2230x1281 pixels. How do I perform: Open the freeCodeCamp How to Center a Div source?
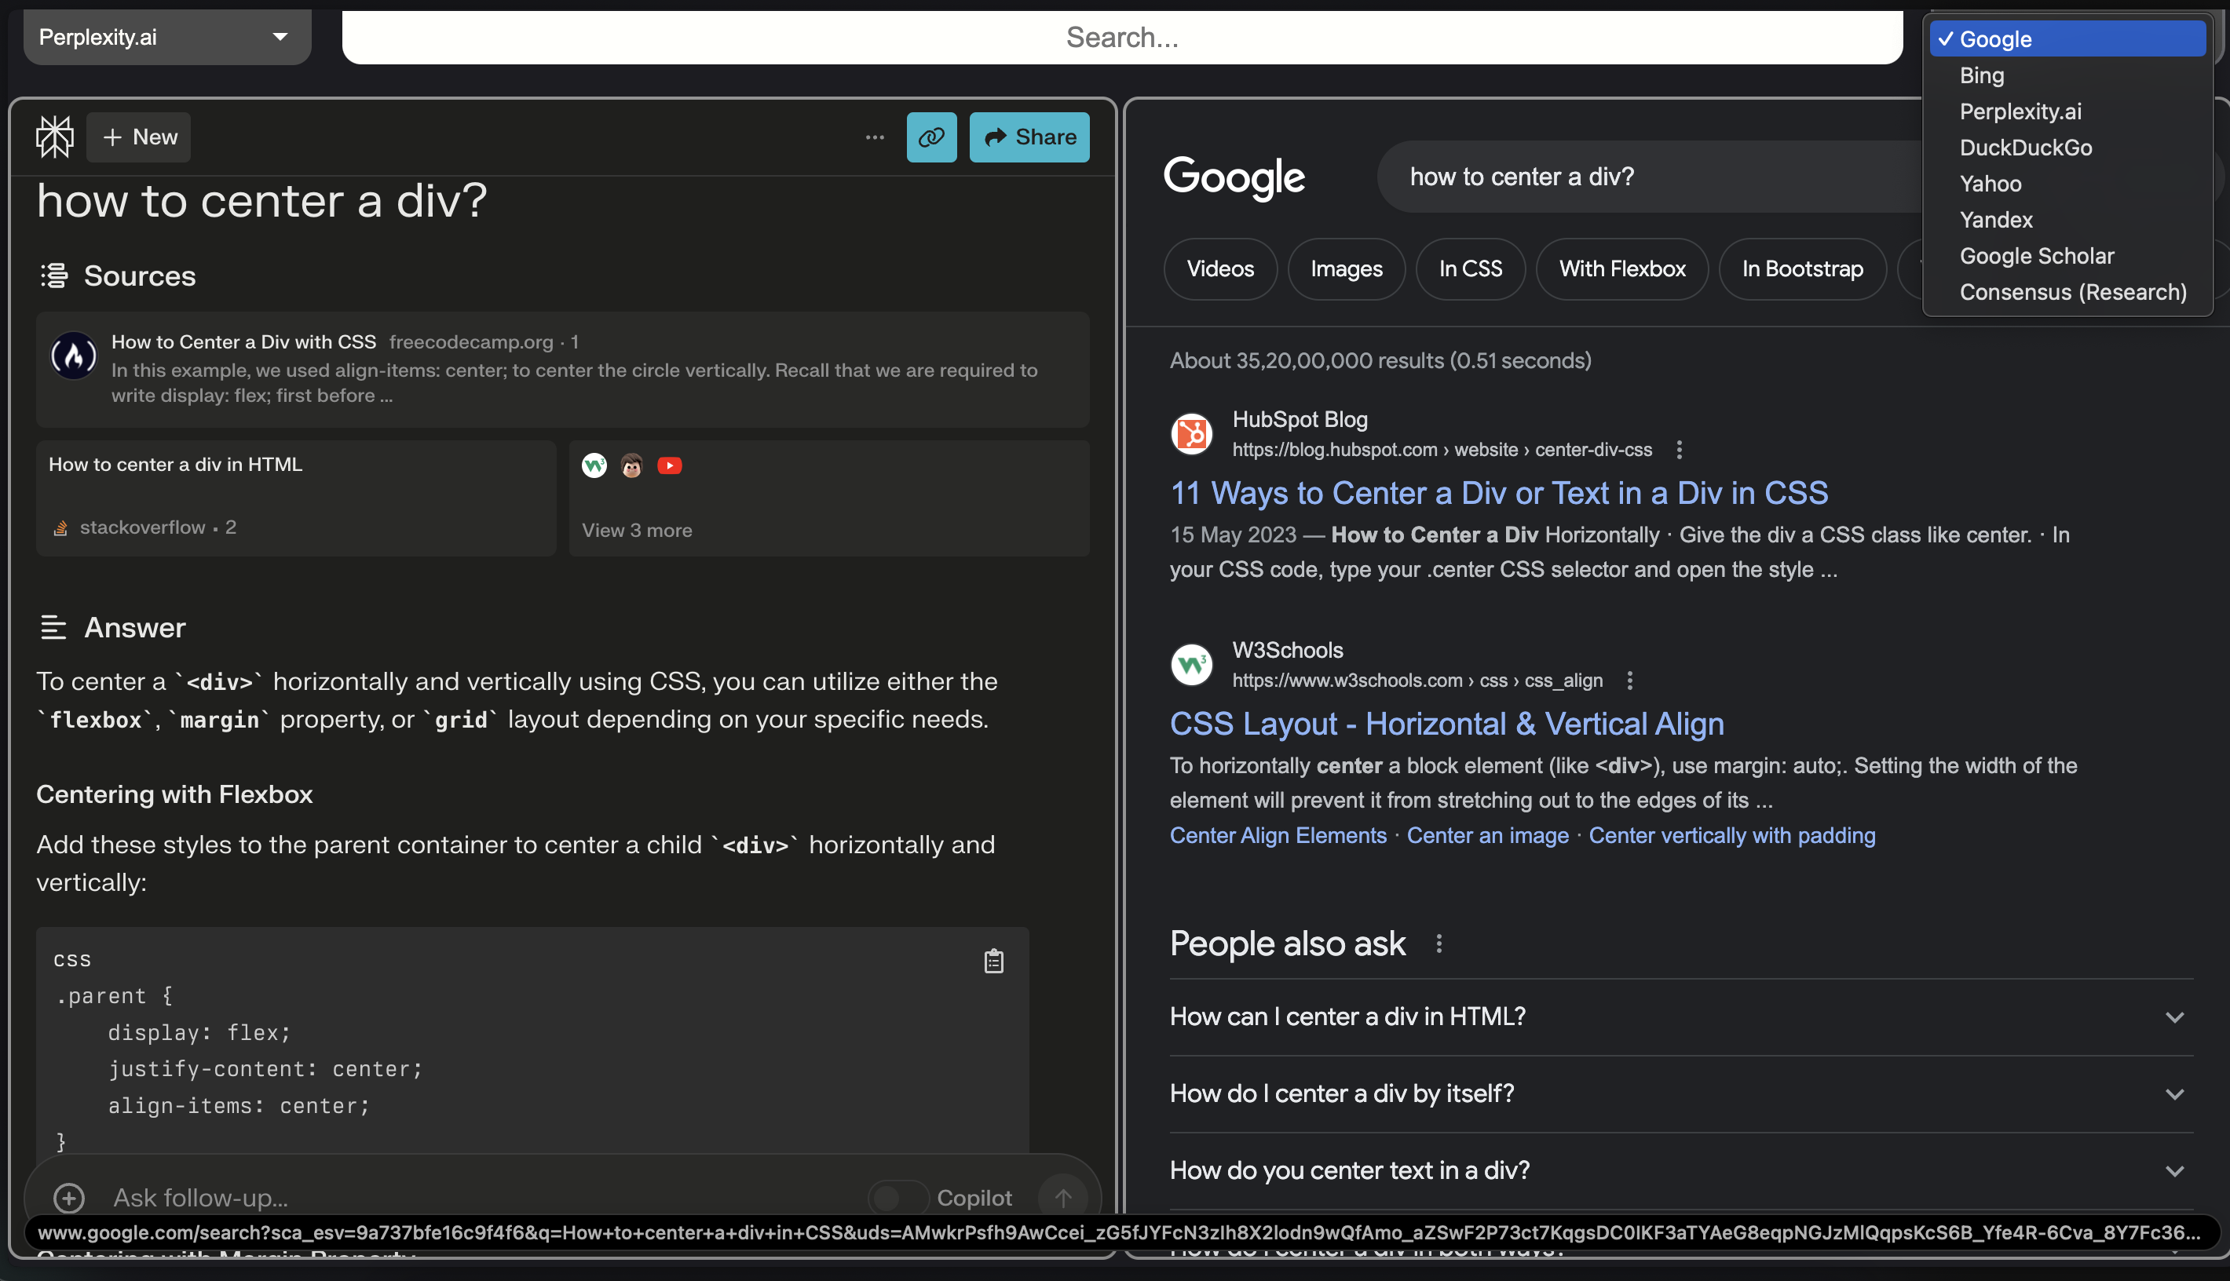click(x=562, y=370)
